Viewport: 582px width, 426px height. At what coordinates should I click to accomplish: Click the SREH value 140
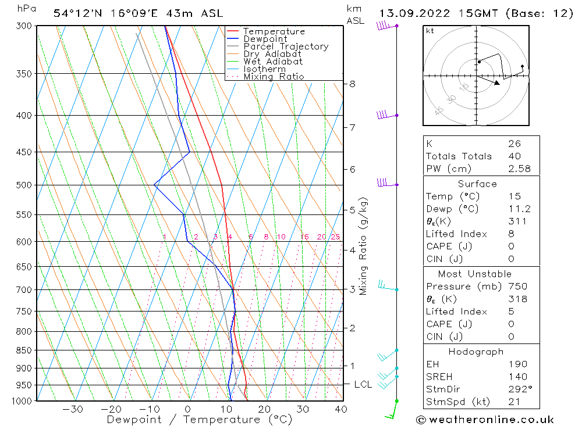click(518, 377)
